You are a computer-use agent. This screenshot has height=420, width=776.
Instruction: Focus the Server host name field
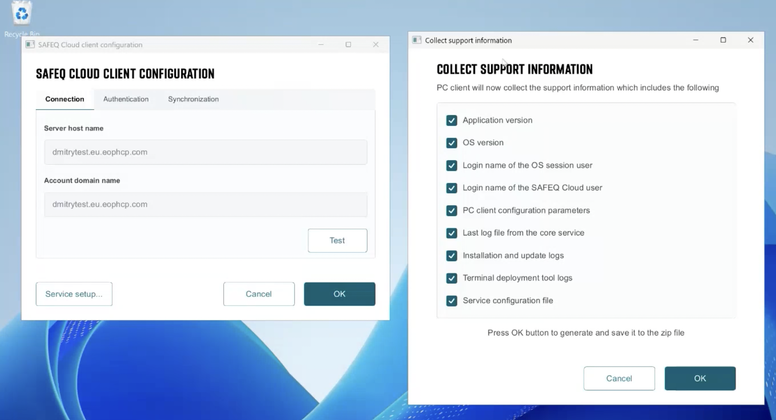coord(206,152)
